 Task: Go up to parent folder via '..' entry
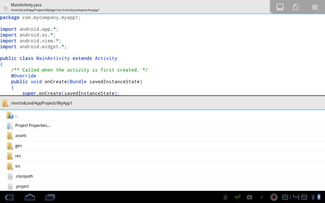point(16,116)
